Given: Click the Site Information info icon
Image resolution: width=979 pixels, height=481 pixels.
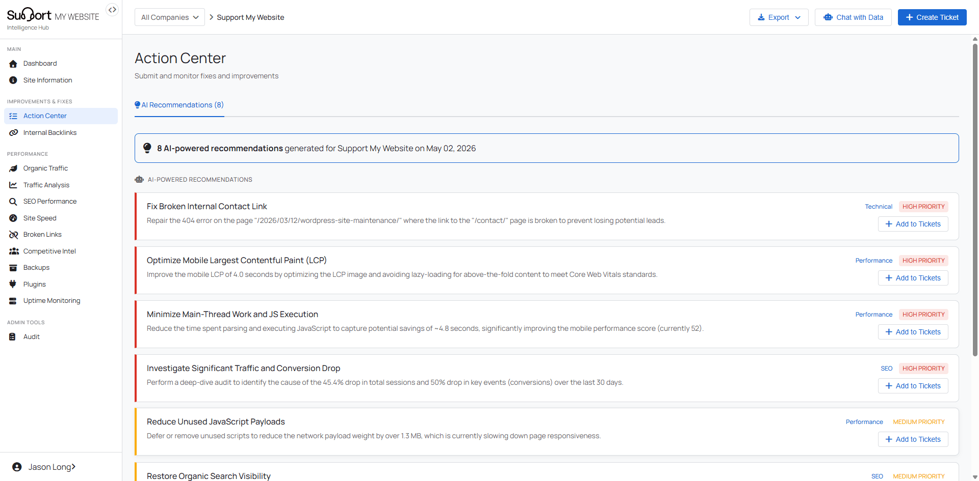Looking at the screenshot, I should 13,80.
